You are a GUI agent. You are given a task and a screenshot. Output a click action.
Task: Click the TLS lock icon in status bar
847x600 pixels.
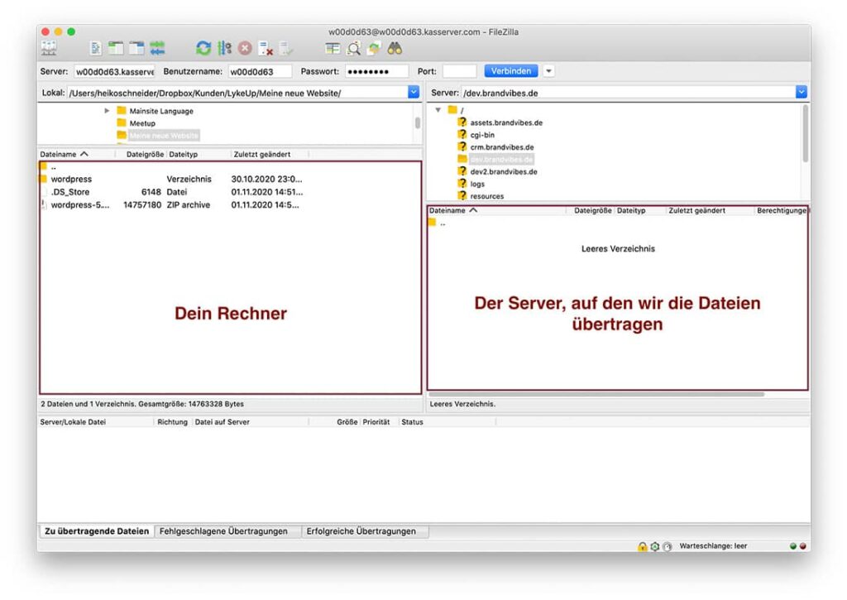(642, 546)
